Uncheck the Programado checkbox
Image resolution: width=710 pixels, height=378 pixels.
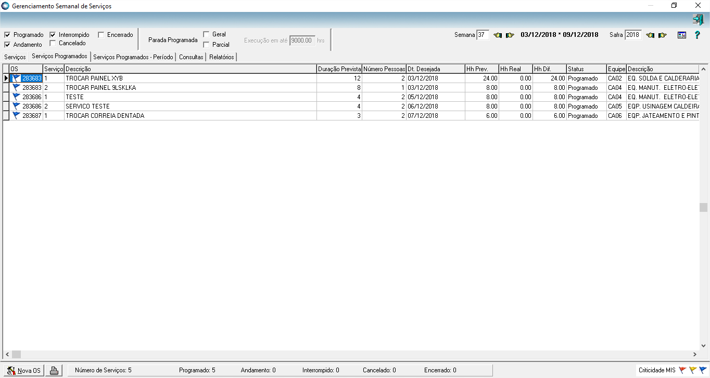point(7,35)
